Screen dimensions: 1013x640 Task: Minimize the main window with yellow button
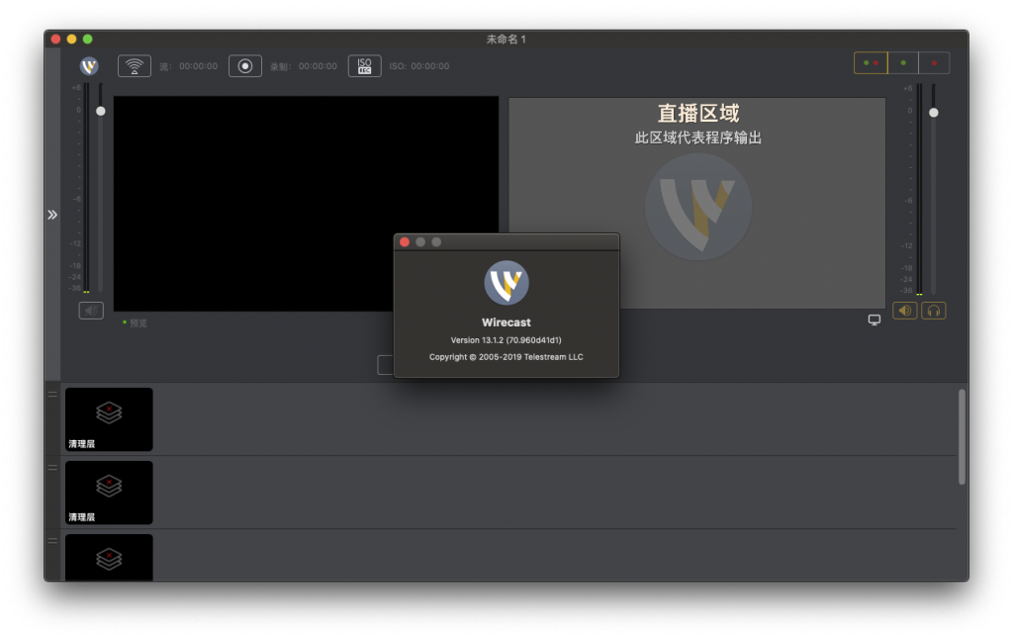coord(71,40)
